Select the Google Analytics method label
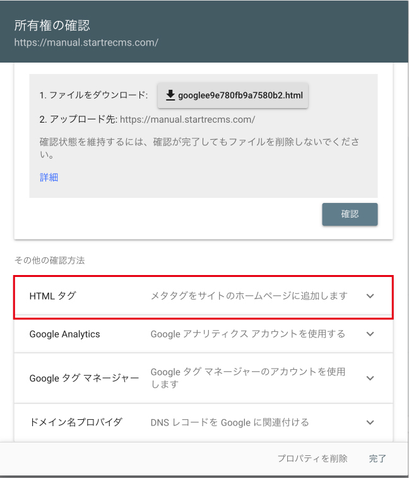Viewport: 409px width, 478px height. [64, 334]
